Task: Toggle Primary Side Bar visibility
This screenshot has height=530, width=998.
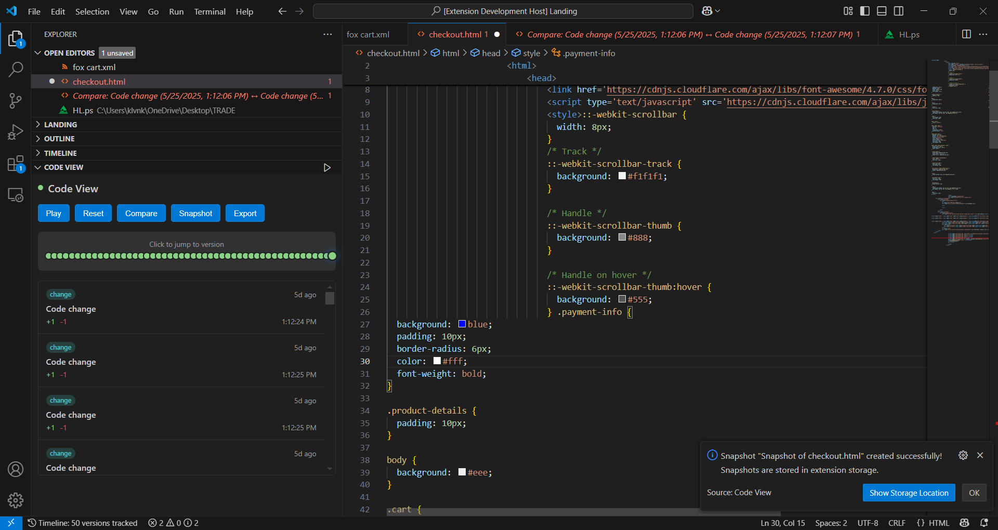Action: [x=865, y=11]
